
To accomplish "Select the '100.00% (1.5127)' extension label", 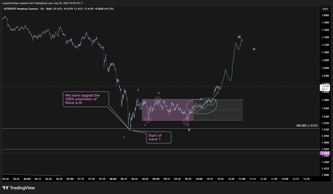I will pyautogui.click(x=307, y=125).
